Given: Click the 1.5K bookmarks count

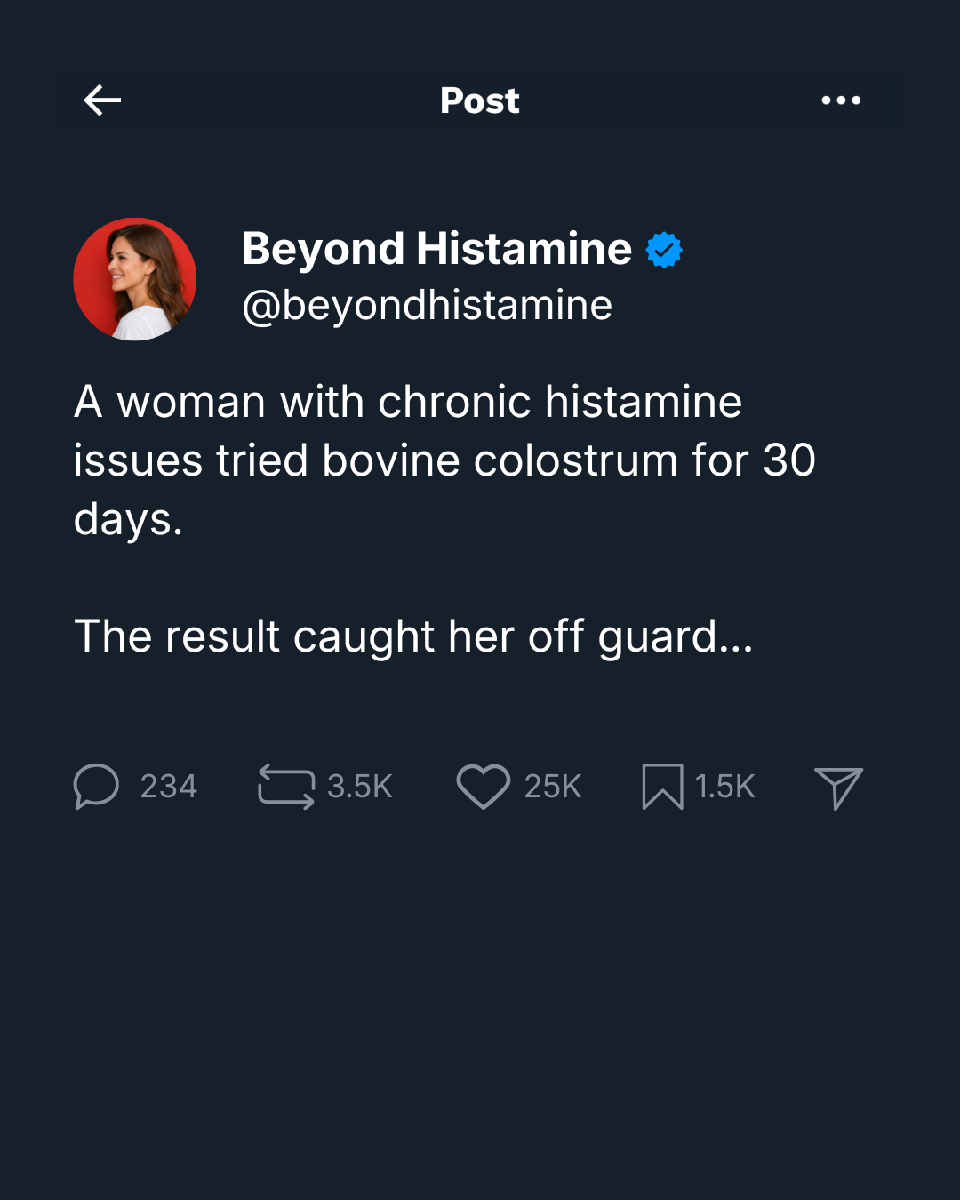Looking at the screenshot, I should point(725,787).
